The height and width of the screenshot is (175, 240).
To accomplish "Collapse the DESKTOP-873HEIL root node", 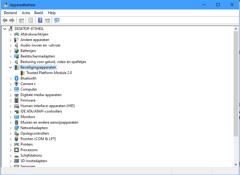I will coord(5,29).
